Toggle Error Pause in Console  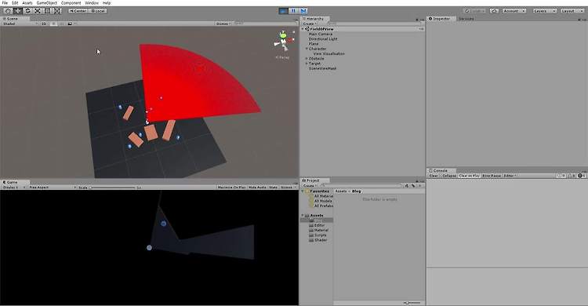coord(492,175)
